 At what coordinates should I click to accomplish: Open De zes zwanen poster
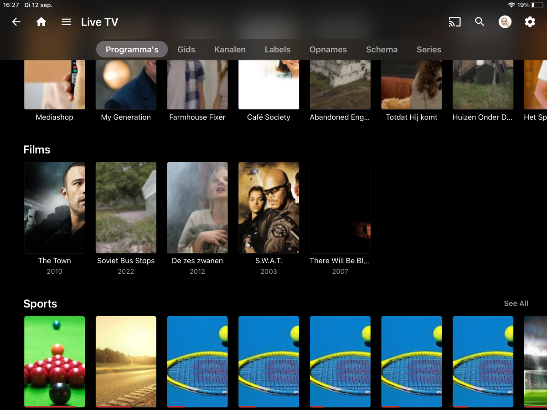[x=197, y=207]
